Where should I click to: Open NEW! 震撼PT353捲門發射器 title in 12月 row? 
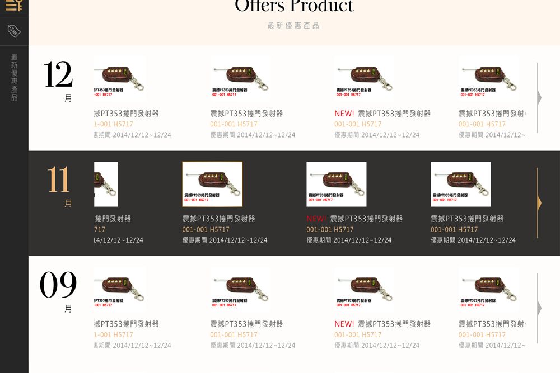coord(382,114)
